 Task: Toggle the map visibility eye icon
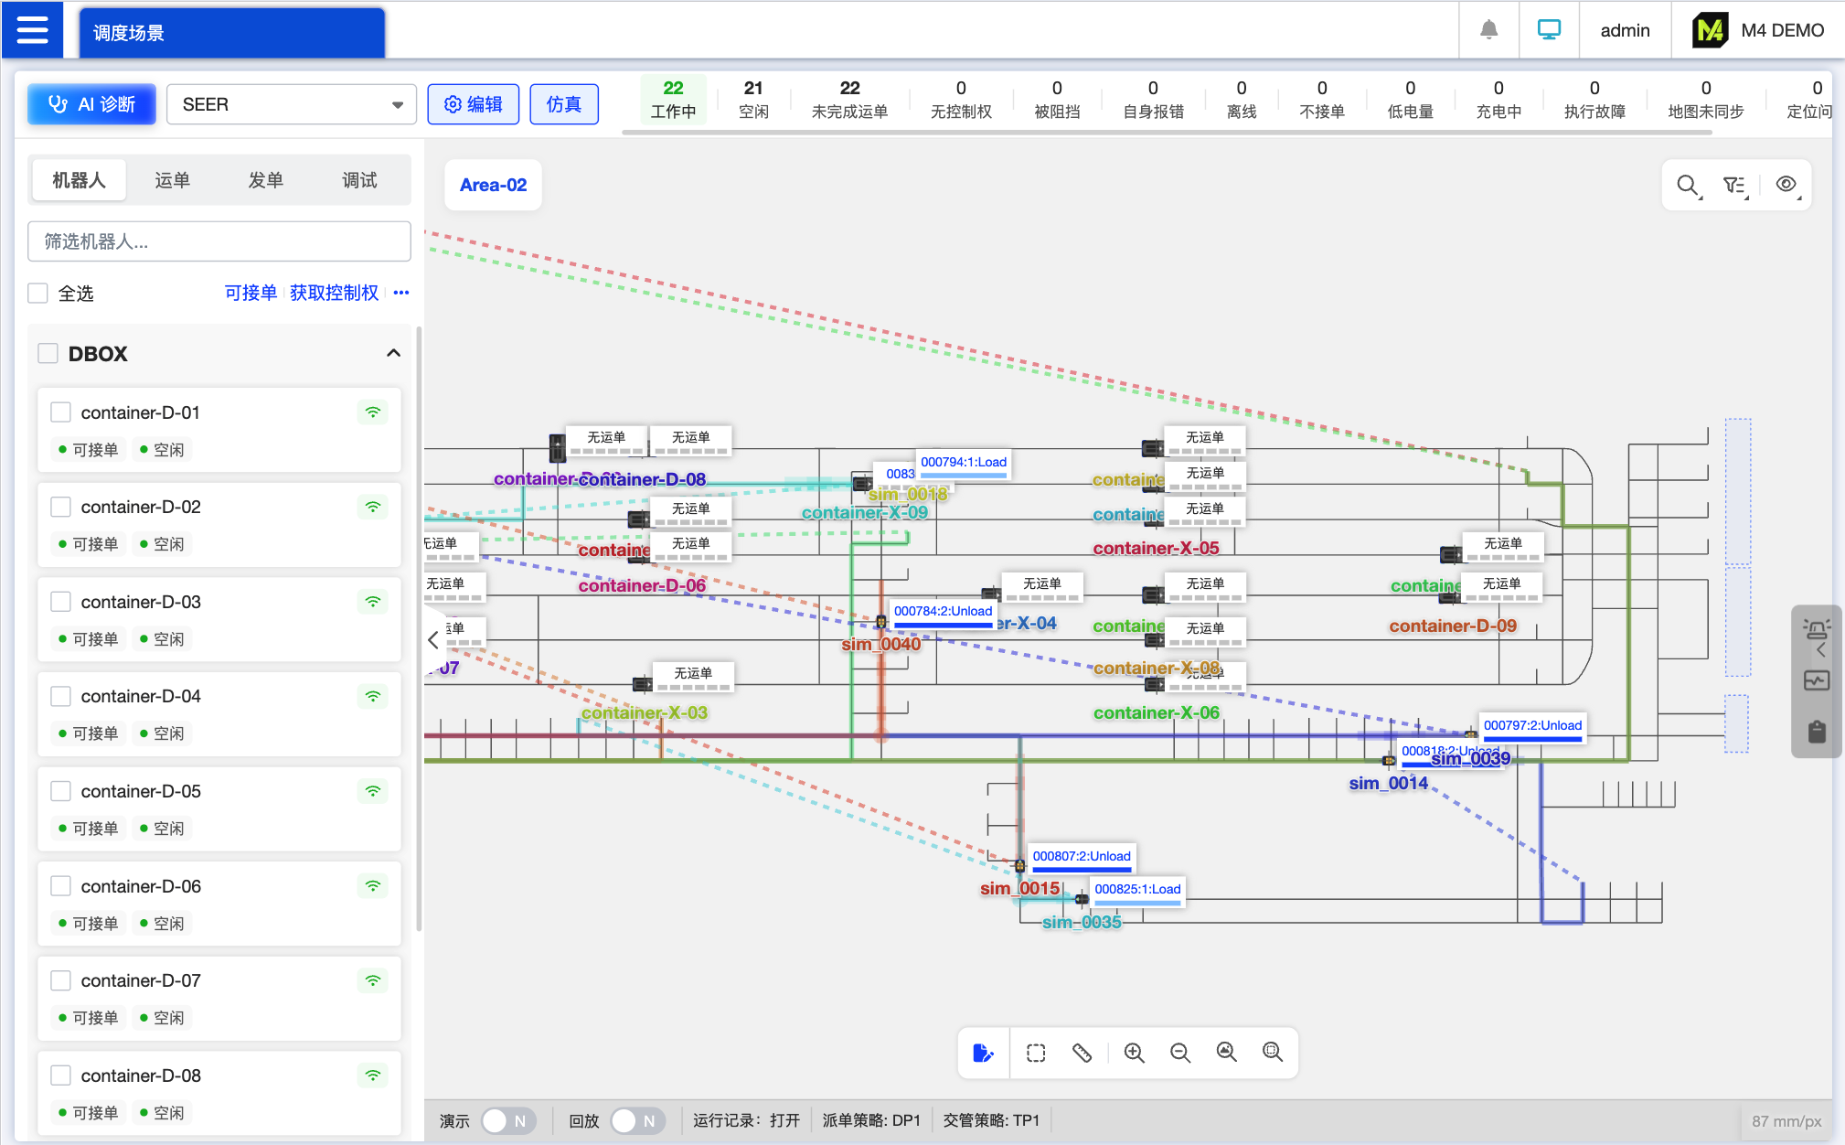[x=1786, y=185]
